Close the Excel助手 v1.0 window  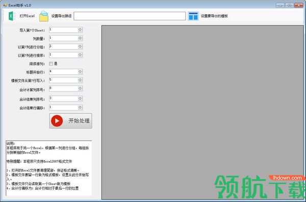pyautogui.click(x=298, y=5)
